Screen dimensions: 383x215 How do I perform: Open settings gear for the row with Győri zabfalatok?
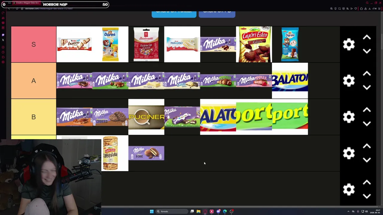(x=349, y=153)
